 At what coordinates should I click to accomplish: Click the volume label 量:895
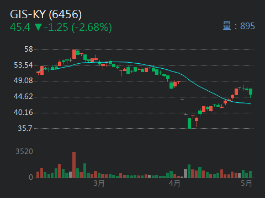[239, 26]
